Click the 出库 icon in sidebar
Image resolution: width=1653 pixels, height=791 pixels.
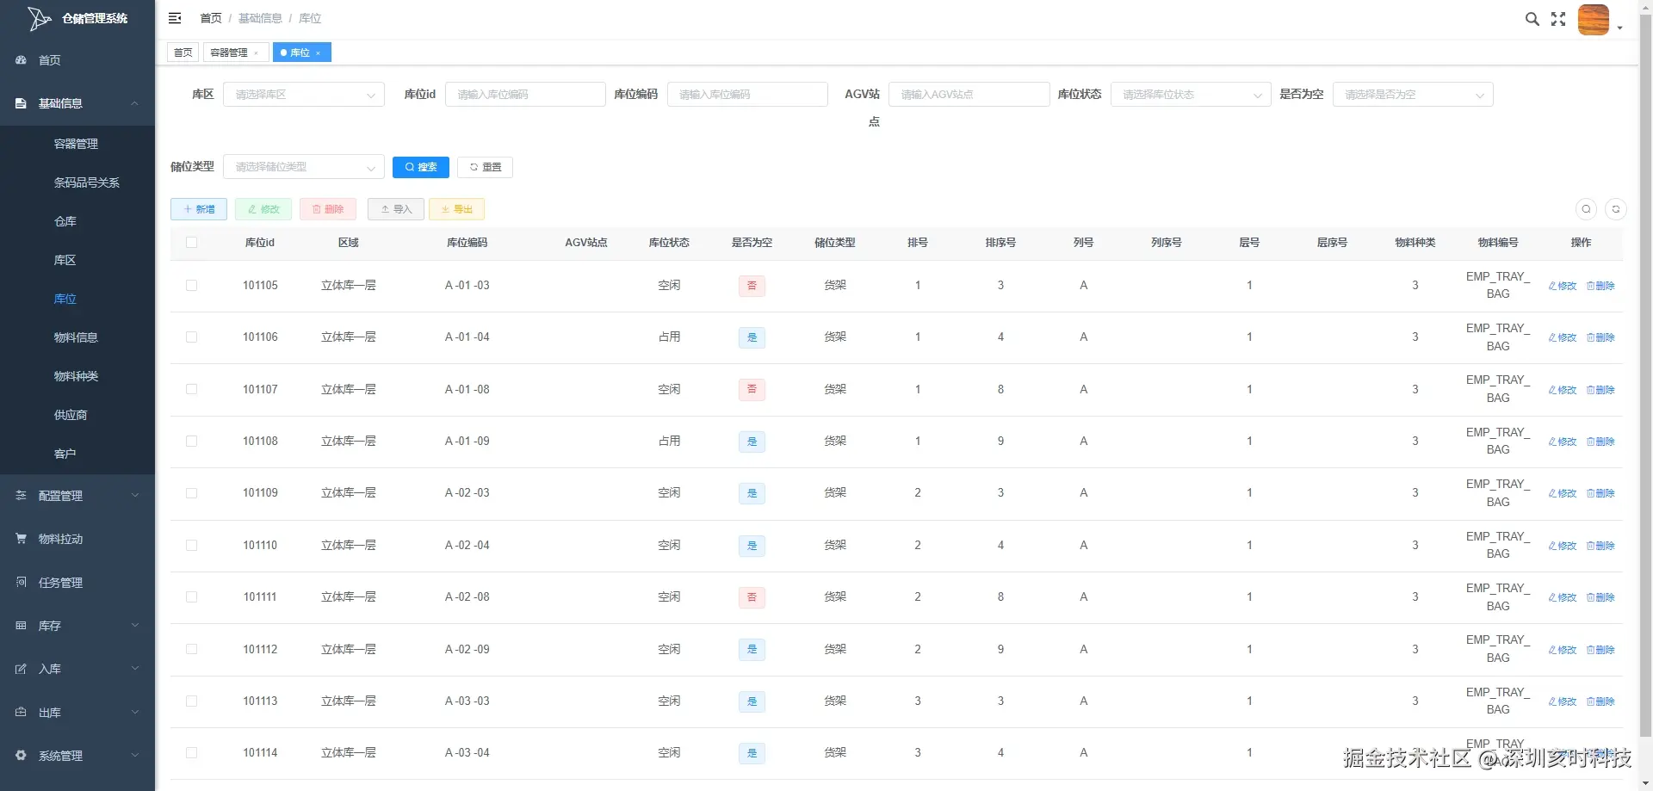[x=21, y=713]
